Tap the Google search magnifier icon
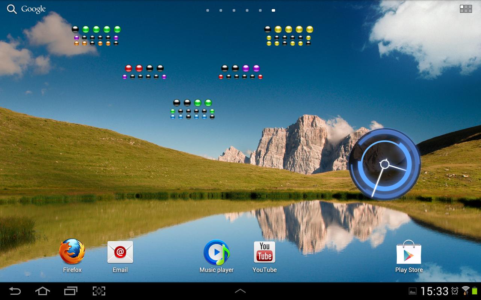Viewport: 481px width, 300px height. pos(12,9)
